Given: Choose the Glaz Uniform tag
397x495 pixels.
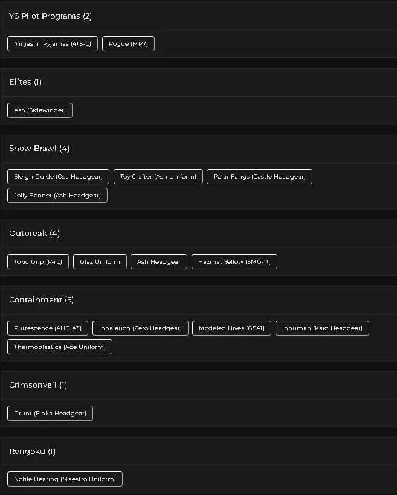Looking at the screenshot, I should pos(100,262).
